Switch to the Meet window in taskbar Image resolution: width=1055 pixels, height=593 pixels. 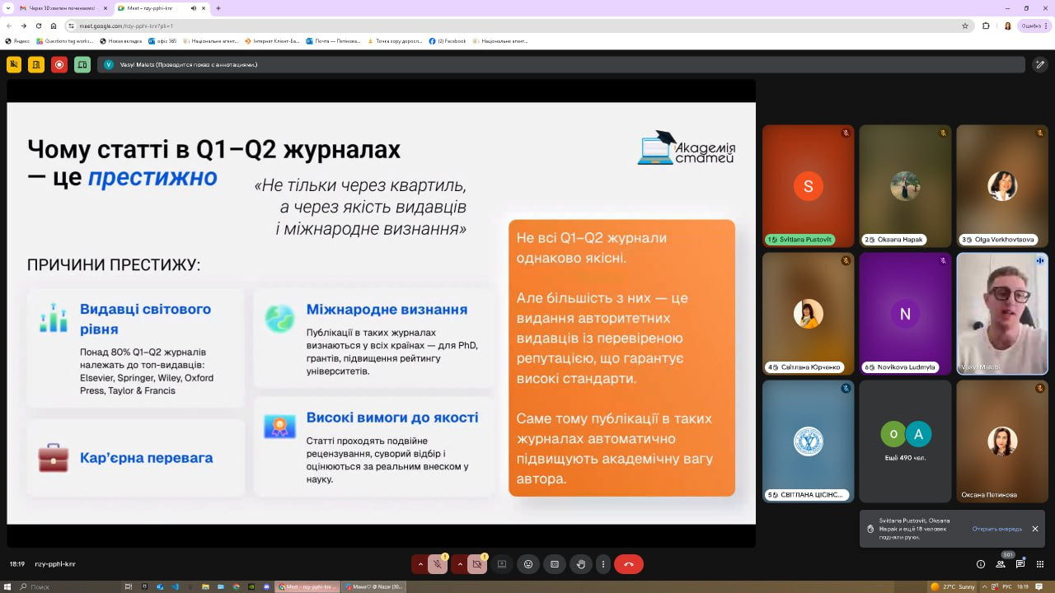pyautogui.click(x=308, y=586)
